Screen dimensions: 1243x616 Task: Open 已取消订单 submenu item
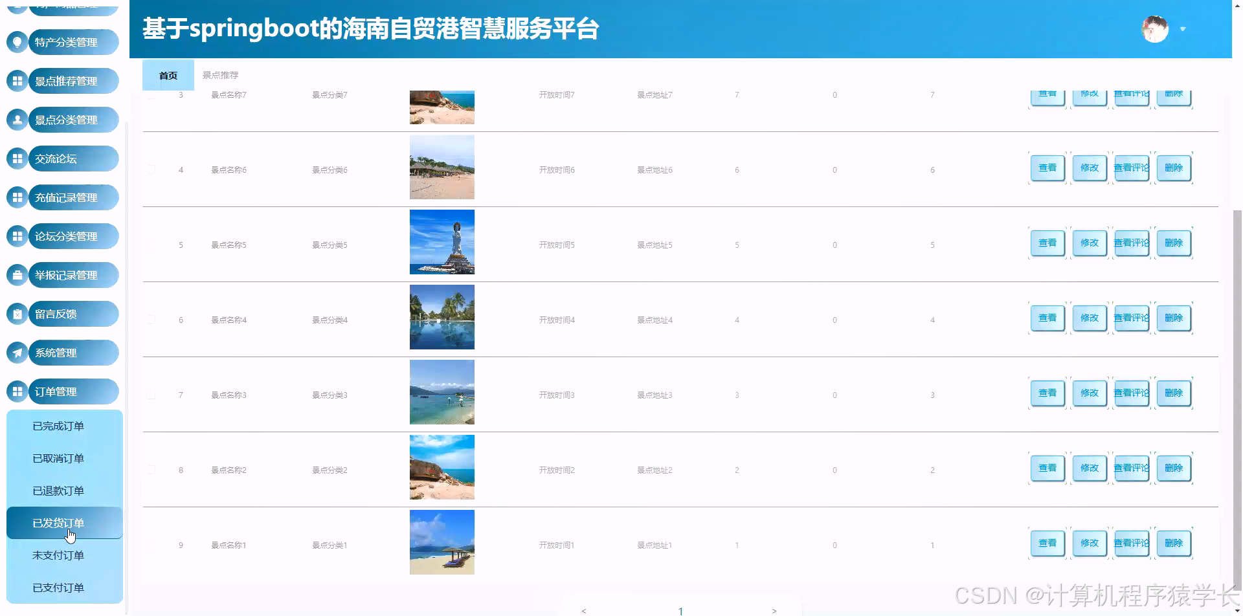(x=64, y=458)
